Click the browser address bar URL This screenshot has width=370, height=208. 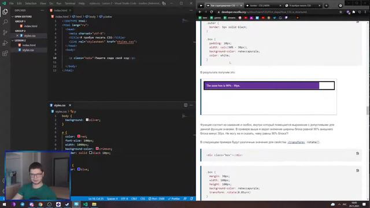point(264,12)
